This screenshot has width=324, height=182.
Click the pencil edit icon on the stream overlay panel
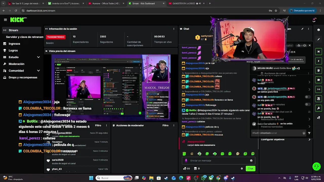tap(302, 29)
